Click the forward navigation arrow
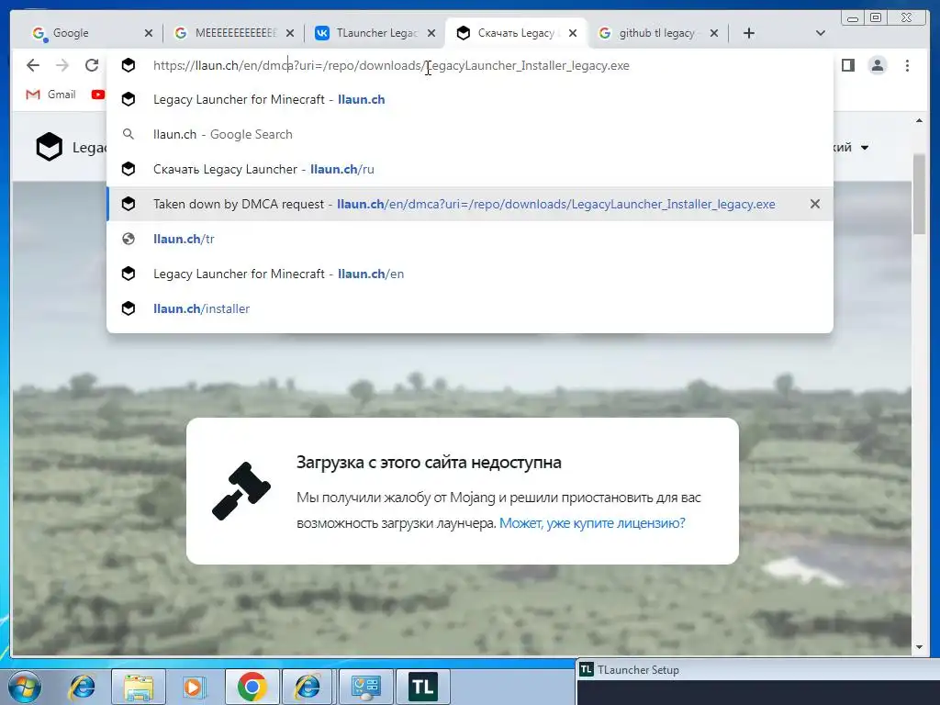Screen dimensions: 940x705 (x=62, y=65)
